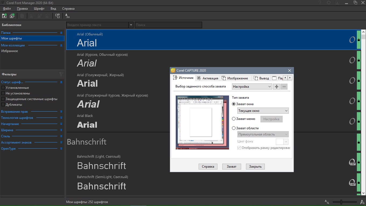This screenshot has width=366, height=206.
Task: Click the filter funnel icon in Фильтры header
Action: (61, 74)
